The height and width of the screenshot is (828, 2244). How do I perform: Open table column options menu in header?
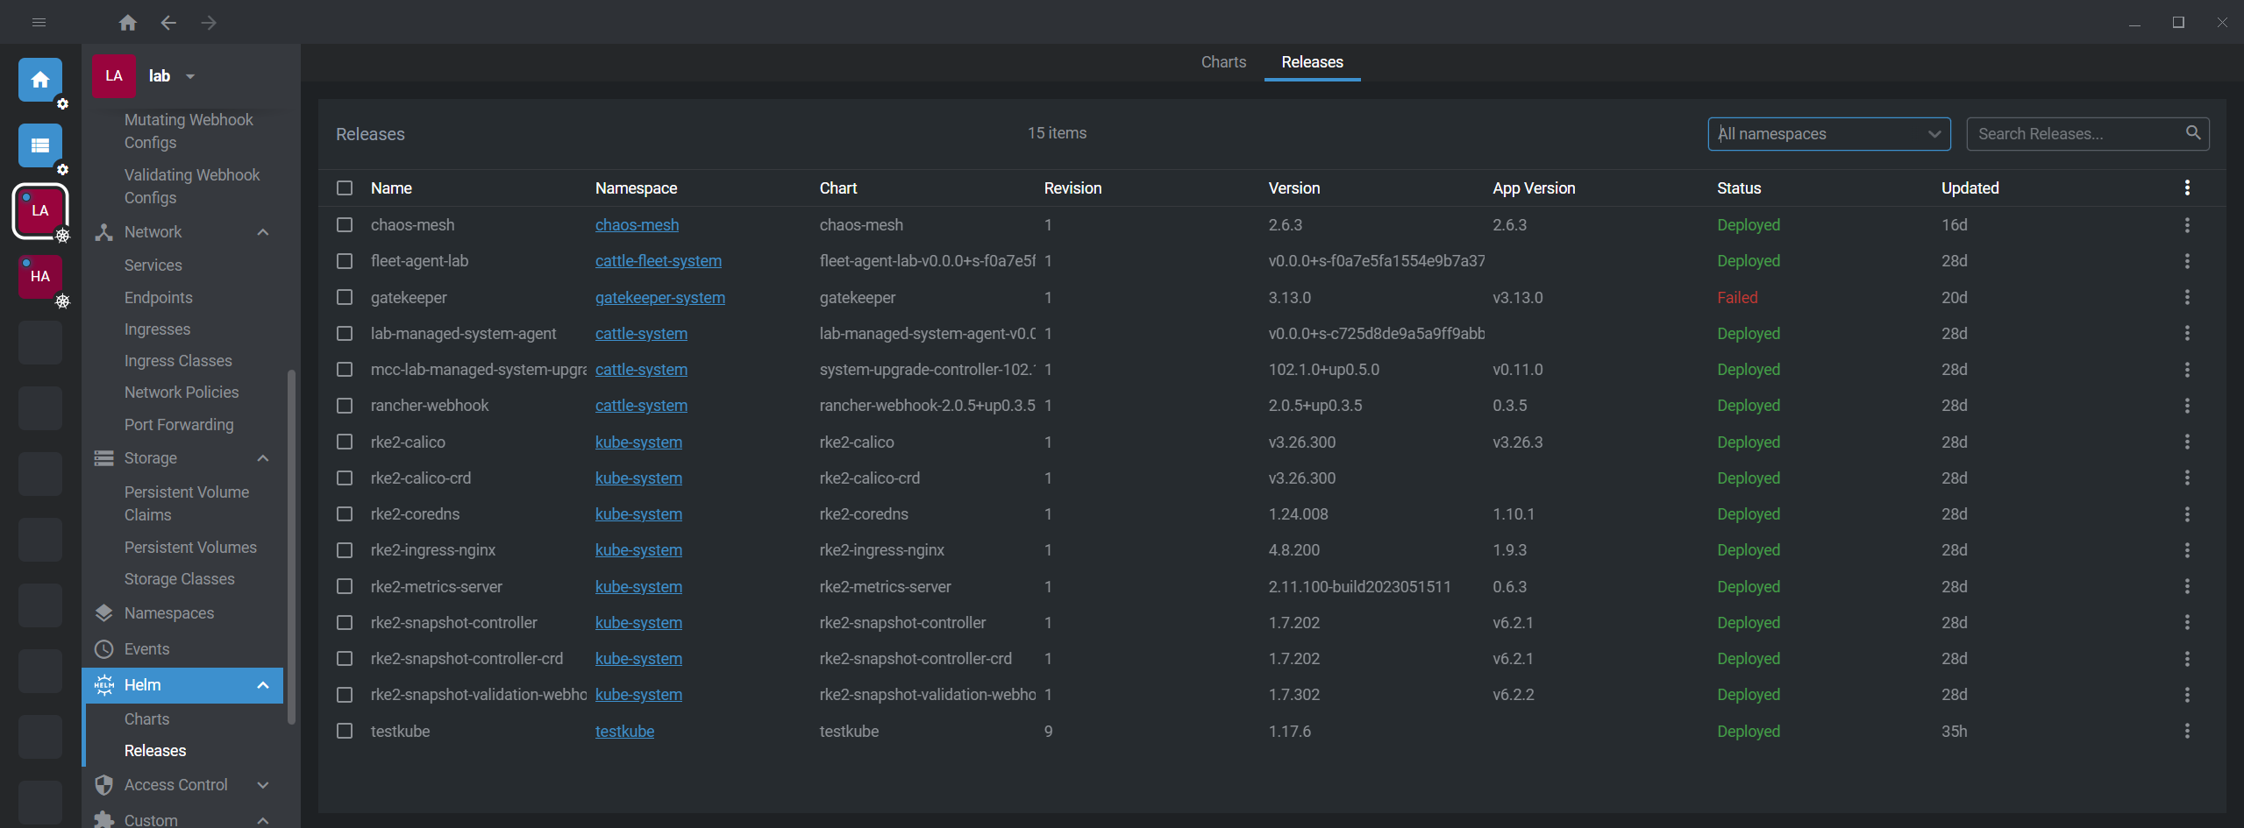(x=2187, y=188)
